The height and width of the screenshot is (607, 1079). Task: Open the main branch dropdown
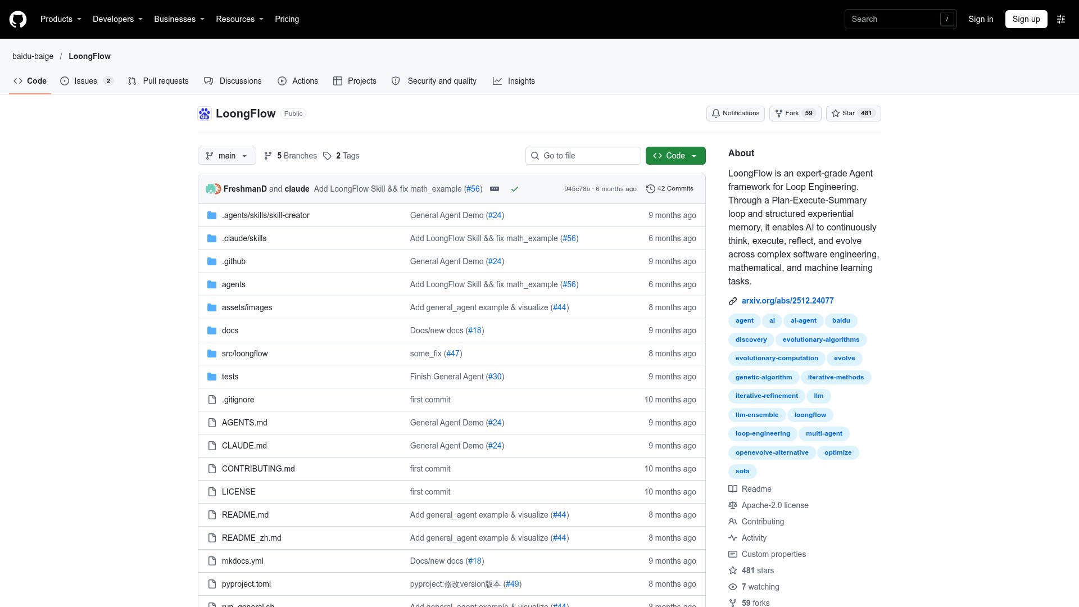coord(227,156)
